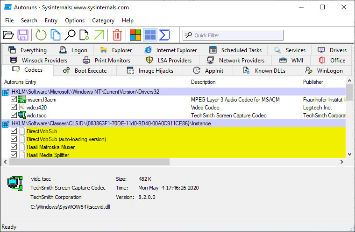The height and width of the screenshot is (232, 355).
Task: Toggle the Hide Microsoft Entries colored-squares icon
Action: click(x=135, y=35)
